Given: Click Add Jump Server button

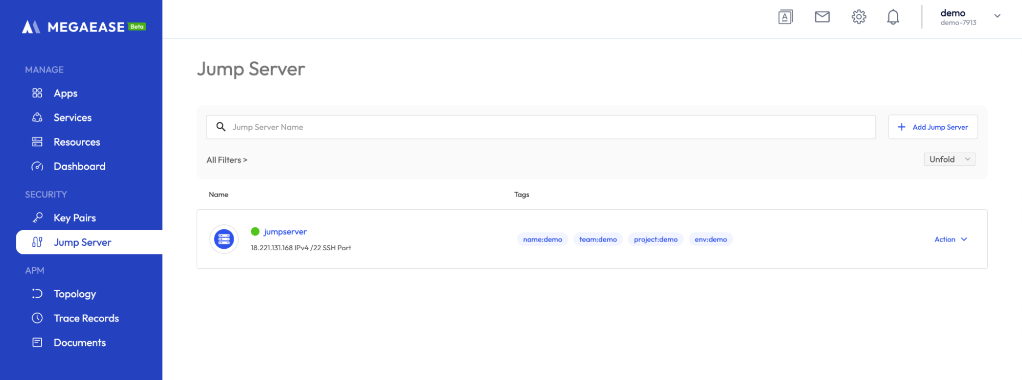Looking at the screenshot, I should (x=933, y=127).
